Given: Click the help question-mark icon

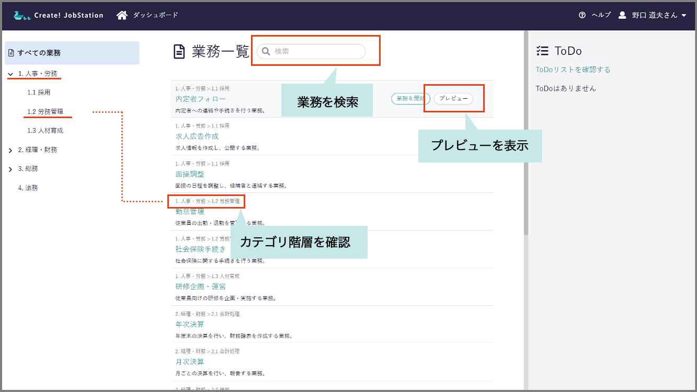Looking at the screenshot, I should [582, 15].
